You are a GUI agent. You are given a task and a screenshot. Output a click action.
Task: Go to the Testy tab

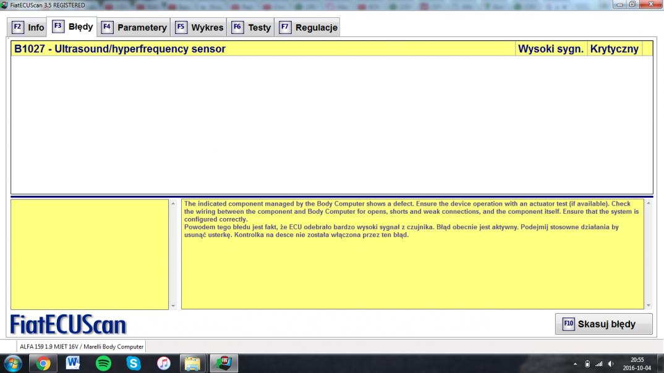pyautogui.click(x=250, y=28)
